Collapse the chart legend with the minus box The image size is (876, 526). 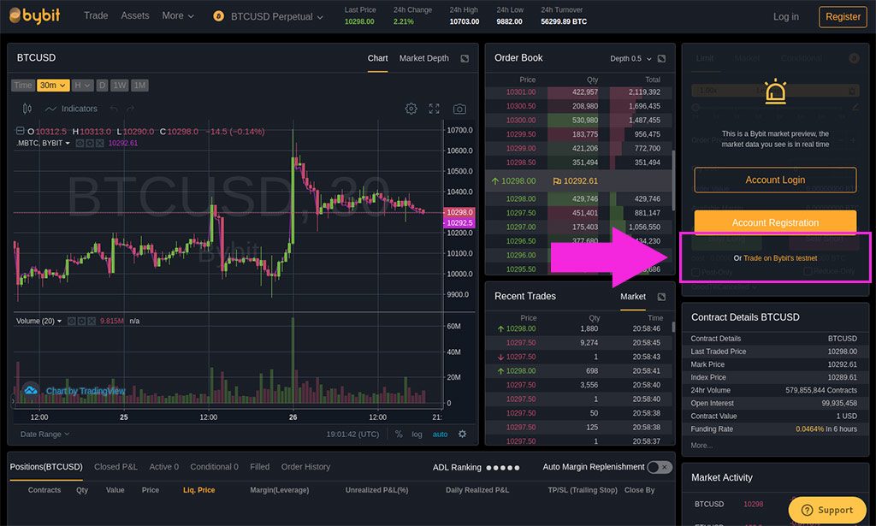pyautogui.click(x=20, y=131)
